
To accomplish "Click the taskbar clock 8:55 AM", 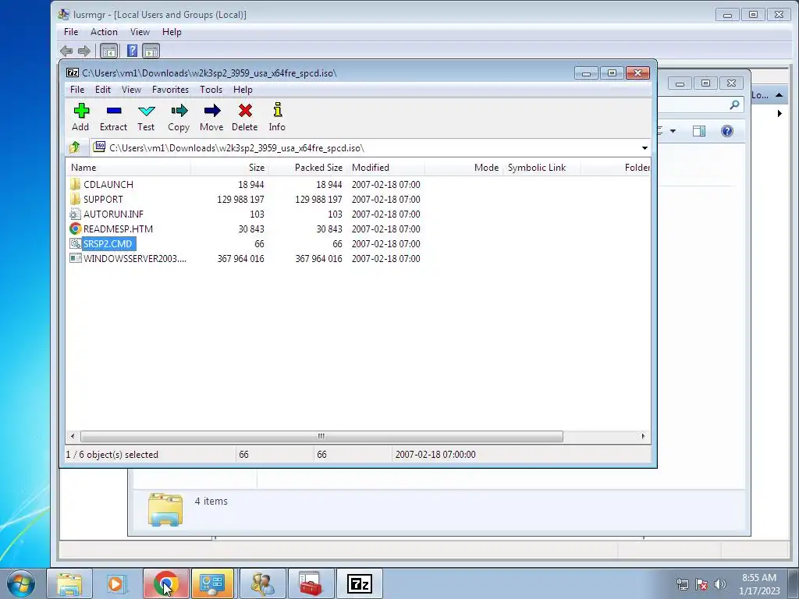I will tap(758, 578).
